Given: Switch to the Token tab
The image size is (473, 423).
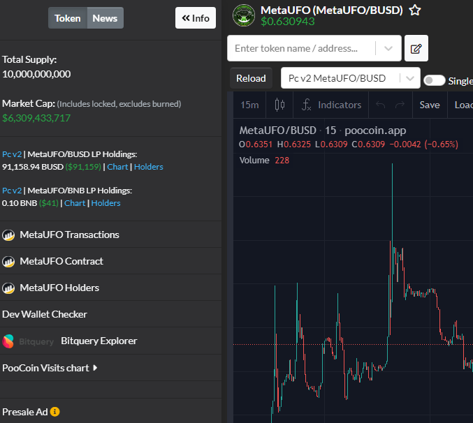Looking at the screenshot, I should pos(68,18).
